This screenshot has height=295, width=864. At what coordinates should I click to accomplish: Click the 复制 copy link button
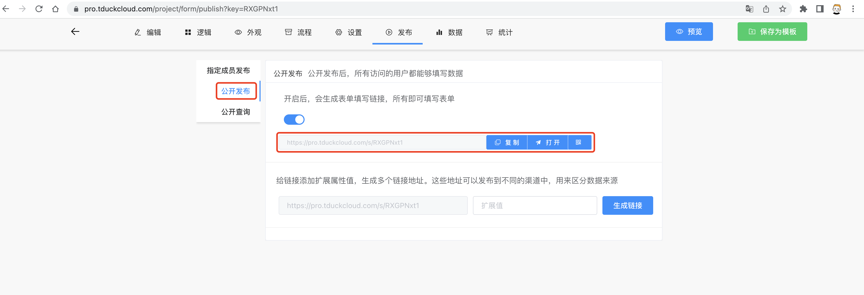point(507,143)
